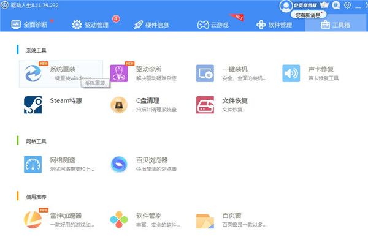The height and width of the screenshot is (245, 368).
Task: Click the 驱动人生8.11.79.232 title text
Action: 35,5
